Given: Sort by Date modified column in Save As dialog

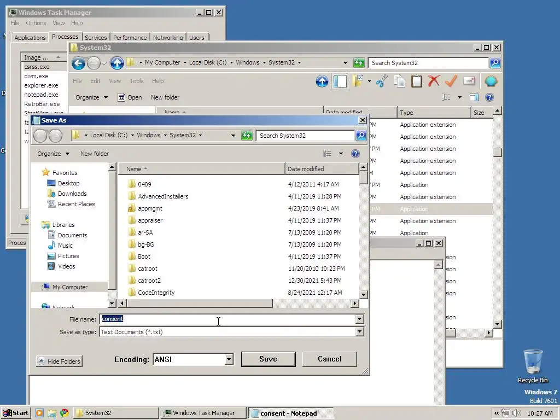Looking at the screenshot, I should coord(322,169).
